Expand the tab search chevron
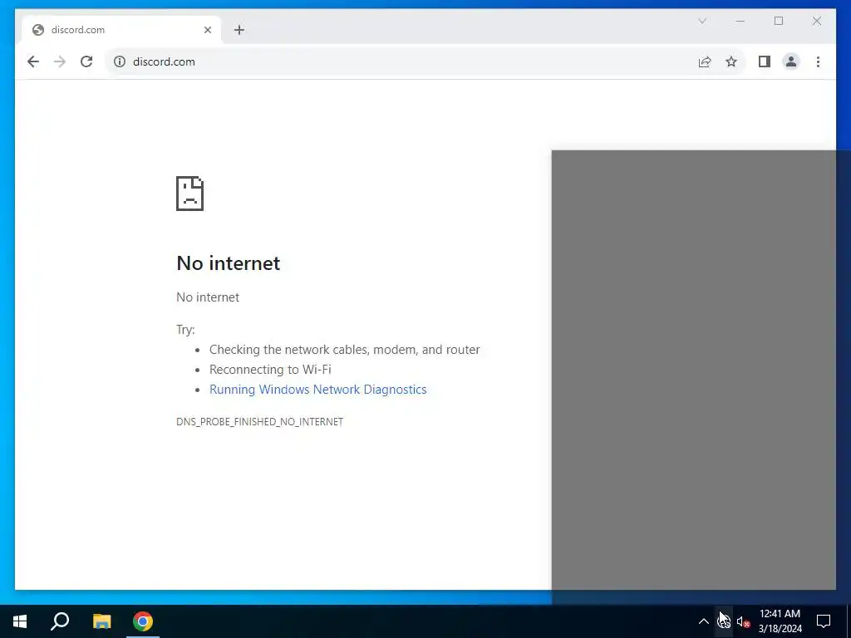 (701, 21)
